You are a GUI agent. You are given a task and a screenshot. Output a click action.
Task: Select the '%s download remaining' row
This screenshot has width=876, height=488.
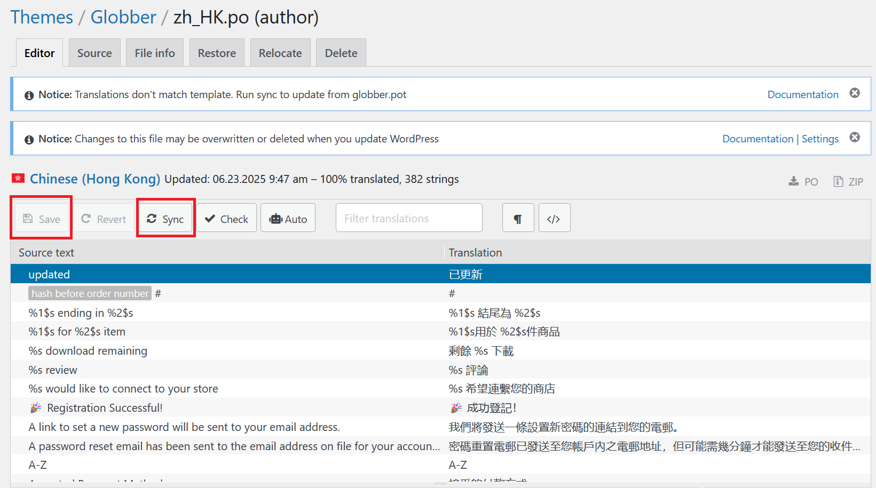tap(440, 350)
